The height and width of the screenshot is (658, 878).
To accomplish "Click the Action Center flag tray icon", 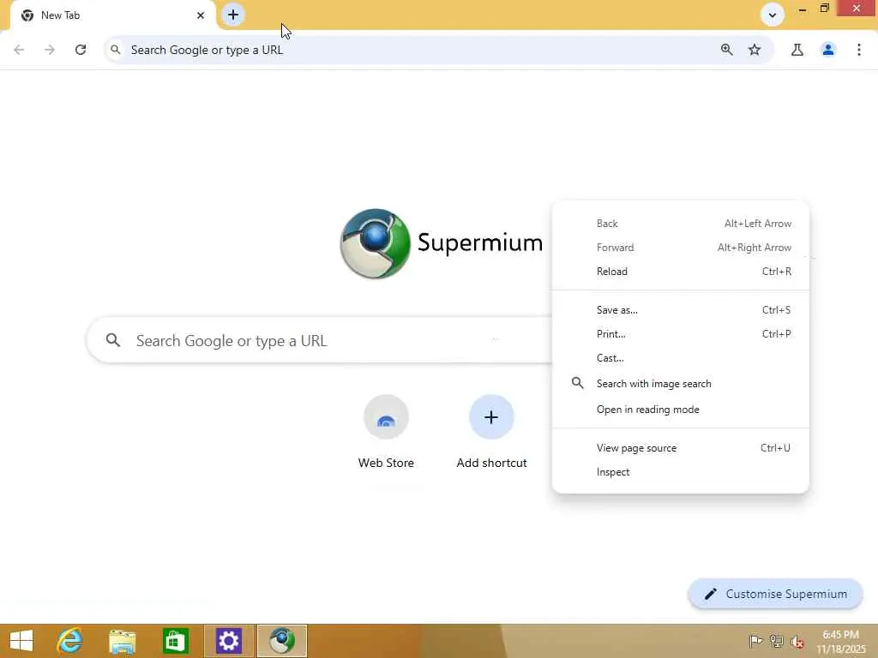I will 755,641.
